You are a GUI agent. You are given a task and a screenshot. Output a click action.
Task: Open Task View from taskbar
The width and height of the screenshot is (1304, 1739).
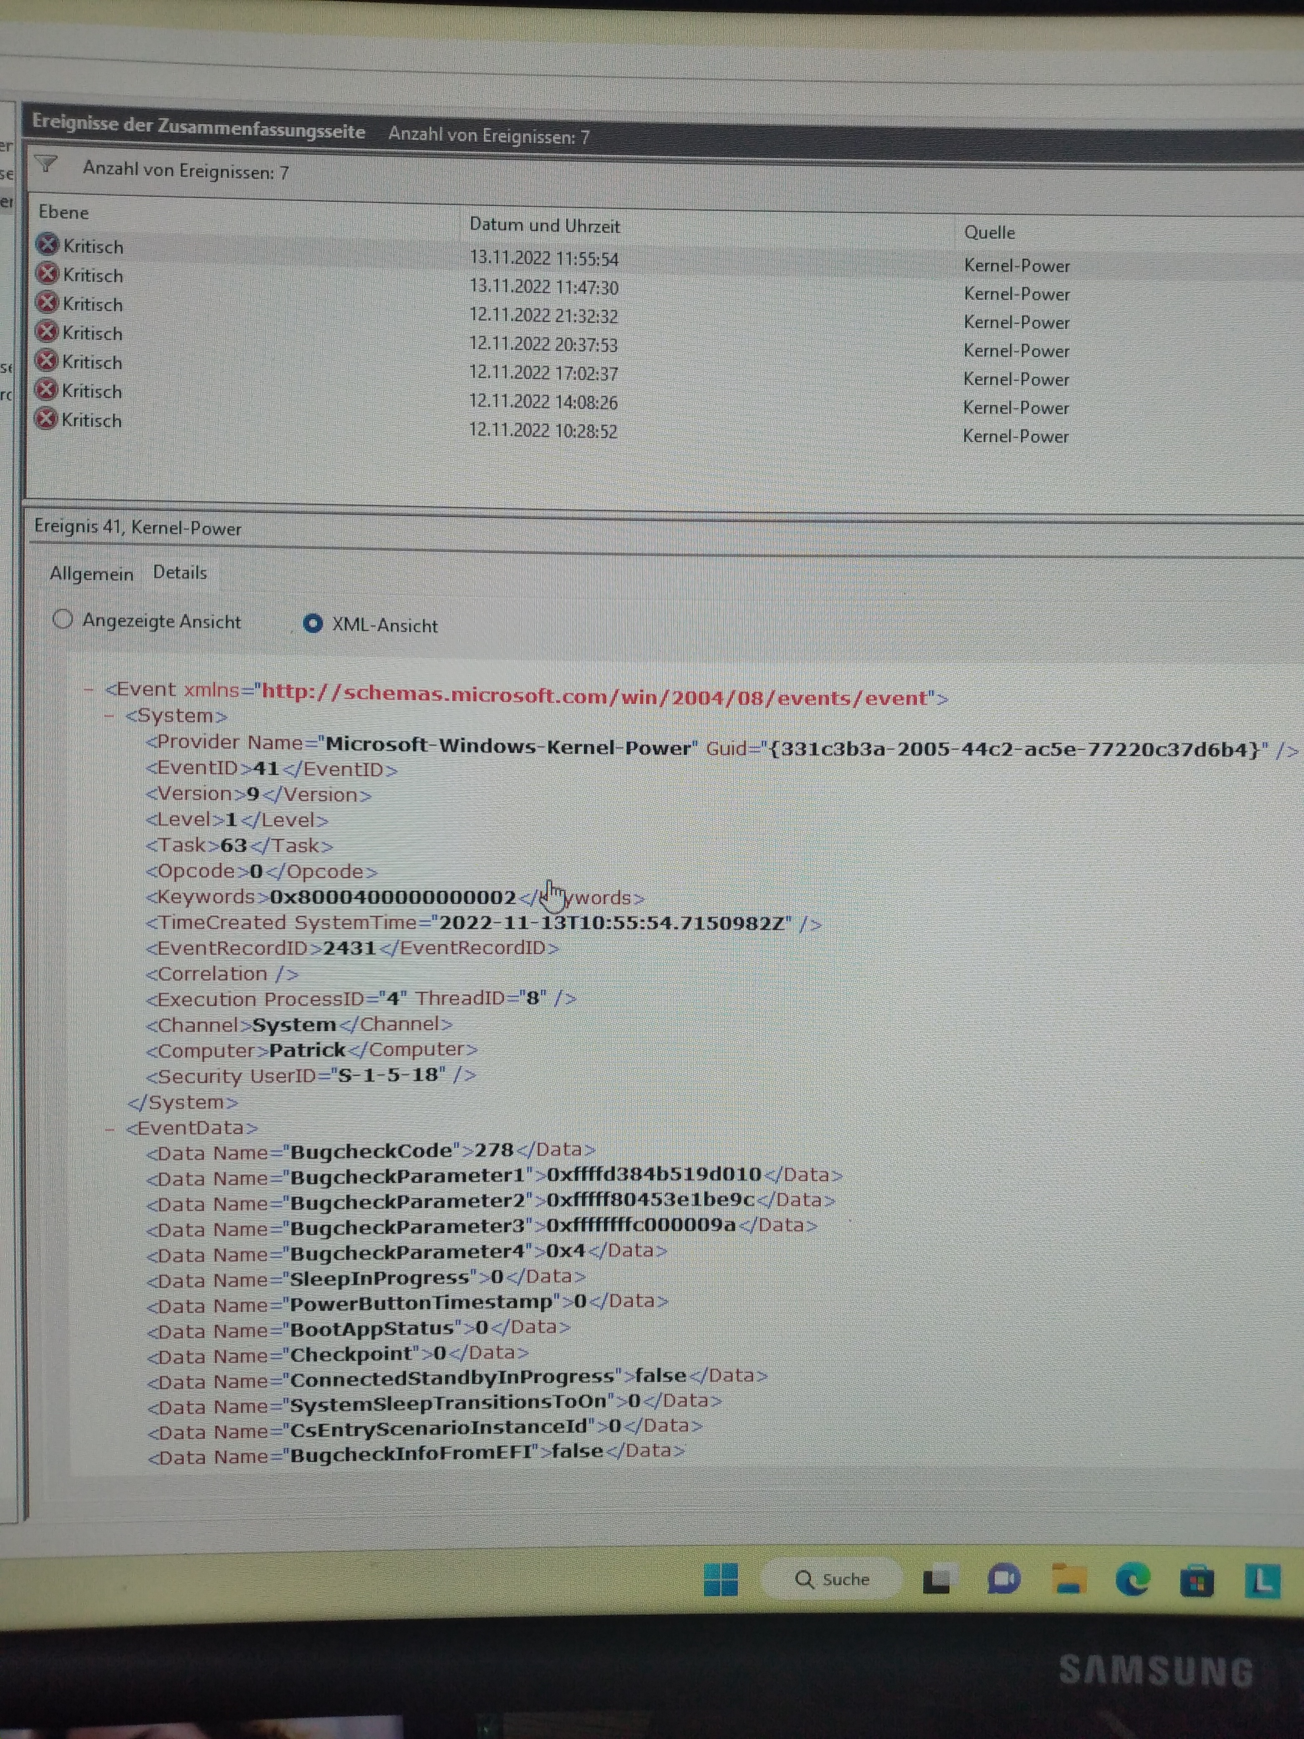pos(935,1579)
